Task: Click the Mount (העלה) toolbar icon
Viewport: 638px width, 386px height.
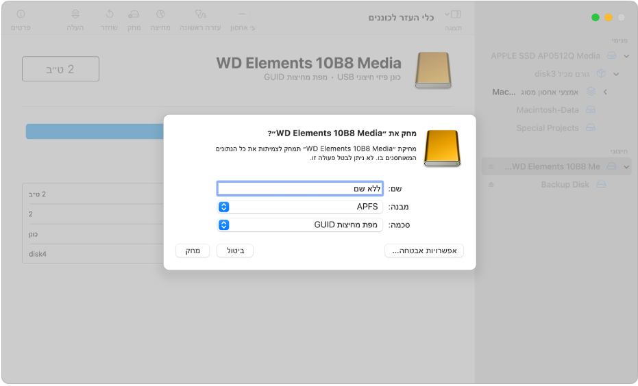Action: 75,14
